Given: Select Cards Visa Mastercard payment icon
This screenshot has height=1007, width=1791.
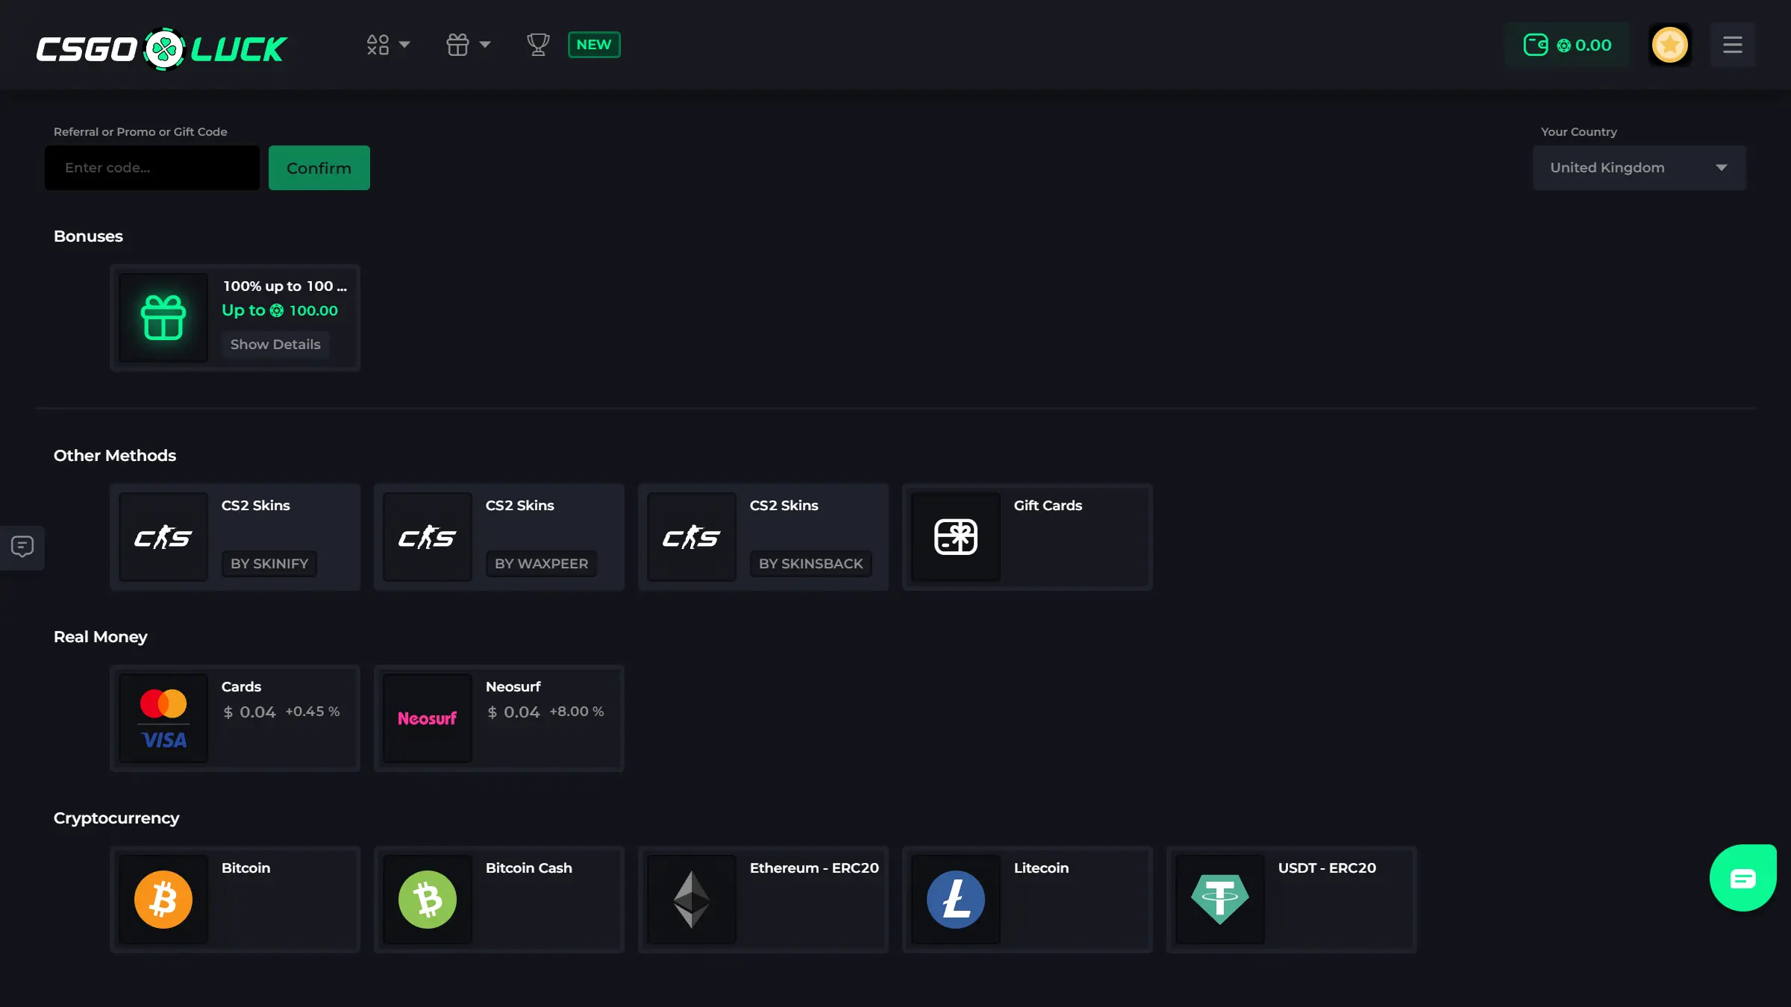Looking at the screenshot, I should (x=163, y=718).
